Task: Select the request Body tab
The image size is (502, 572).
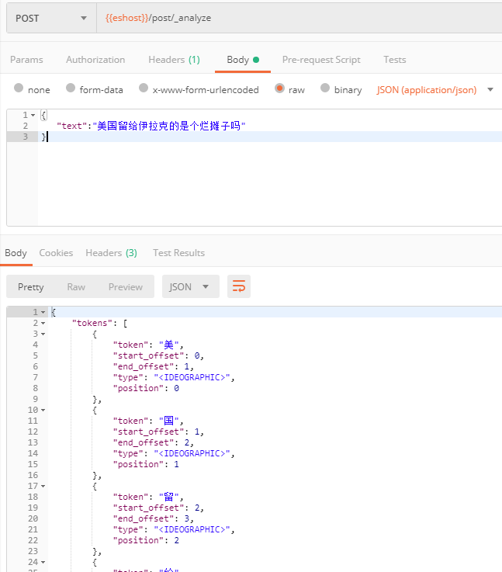Action: click(x=243, y=60)
